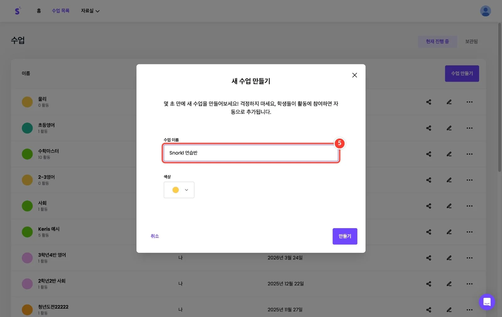Edit the 사회 class
Screen dimensions: 502x317
pos(449,206)
